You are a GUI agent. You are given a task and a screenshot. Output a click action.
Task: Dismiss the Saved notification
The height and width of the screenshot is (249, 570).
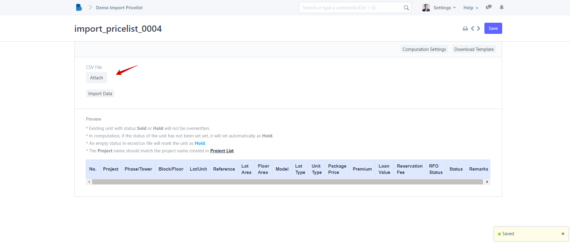(563, 234)
